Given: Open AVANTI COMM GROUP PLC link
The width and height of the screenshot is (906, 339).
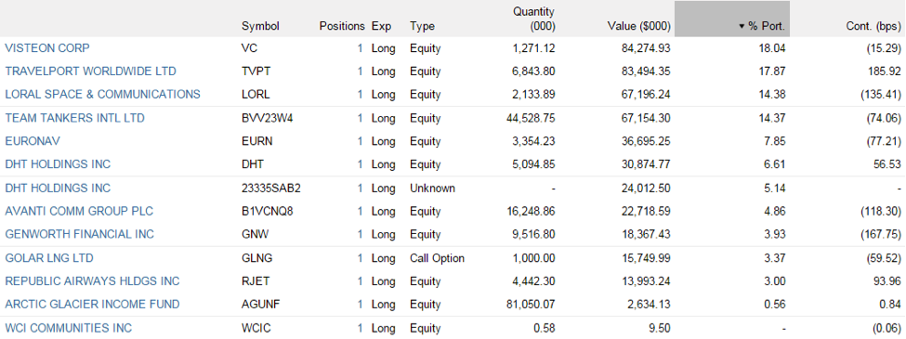Looking at the screenshot, I should pyautogui.click(x=79, y=212).
